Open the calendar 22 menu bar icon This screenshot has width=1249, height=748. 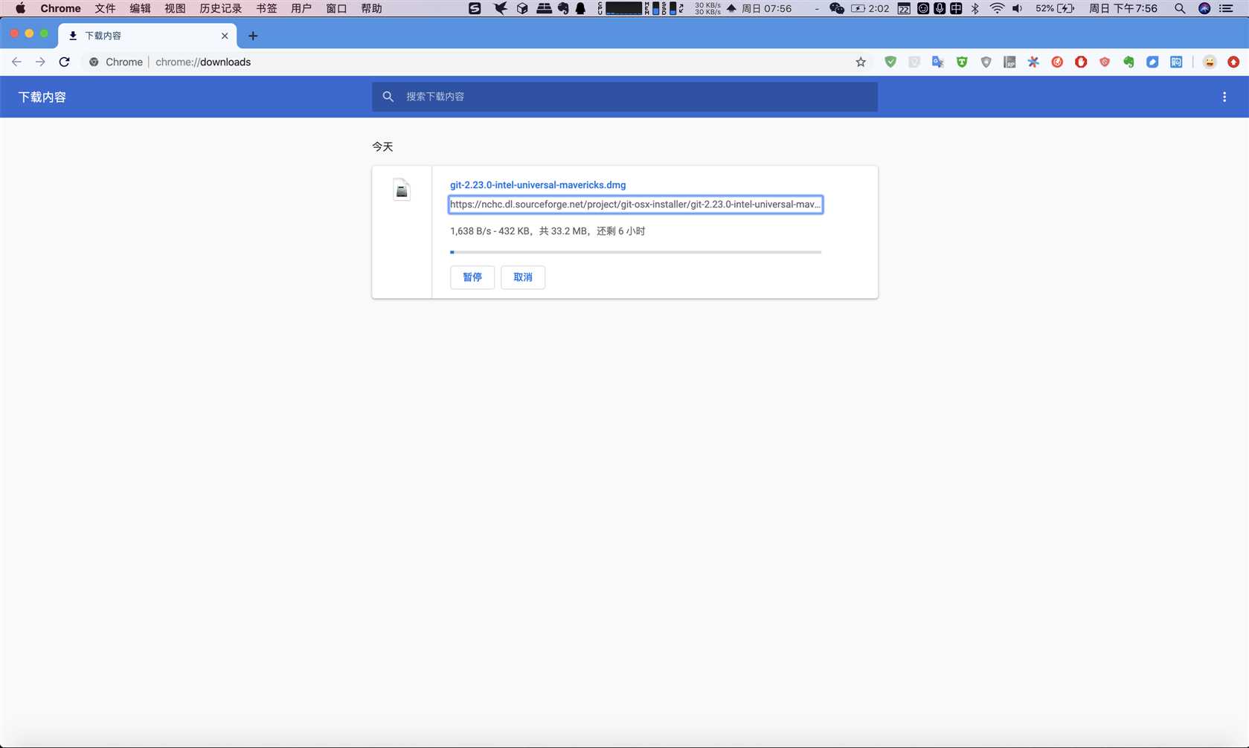click(x=904, y=9)
